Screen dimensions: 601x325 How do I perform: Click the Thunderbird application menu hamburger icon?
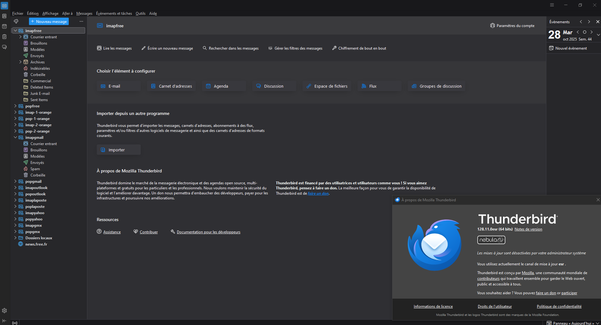[552, 5]
